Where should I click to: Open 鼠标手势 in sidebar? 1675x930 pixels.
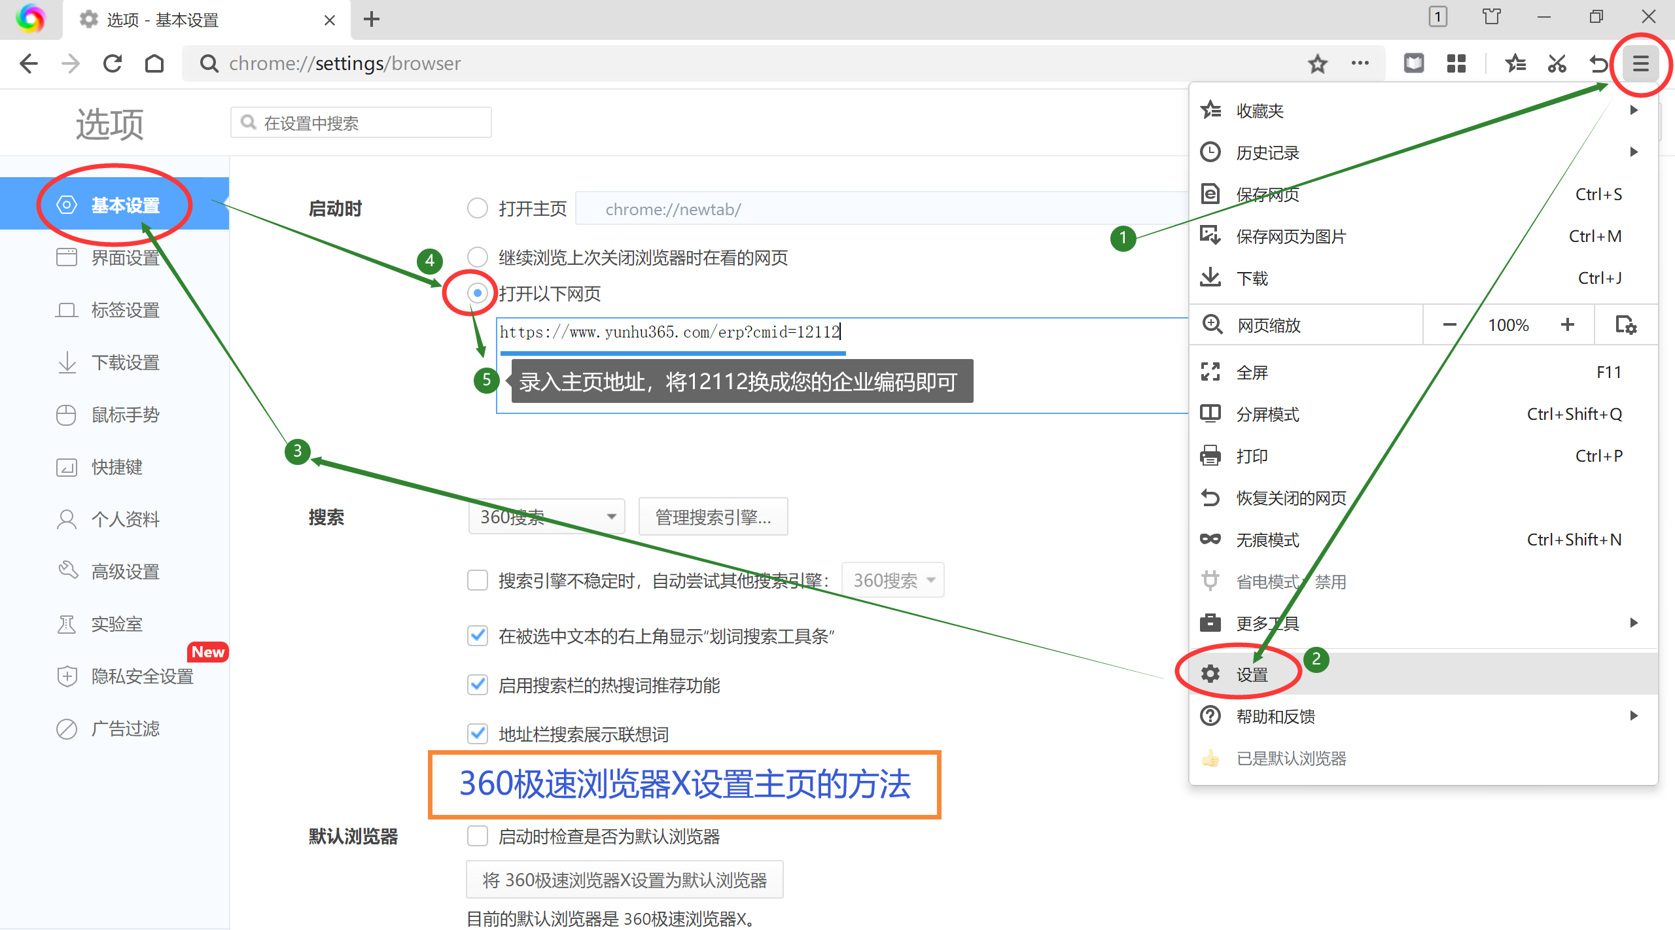(115, 415)
